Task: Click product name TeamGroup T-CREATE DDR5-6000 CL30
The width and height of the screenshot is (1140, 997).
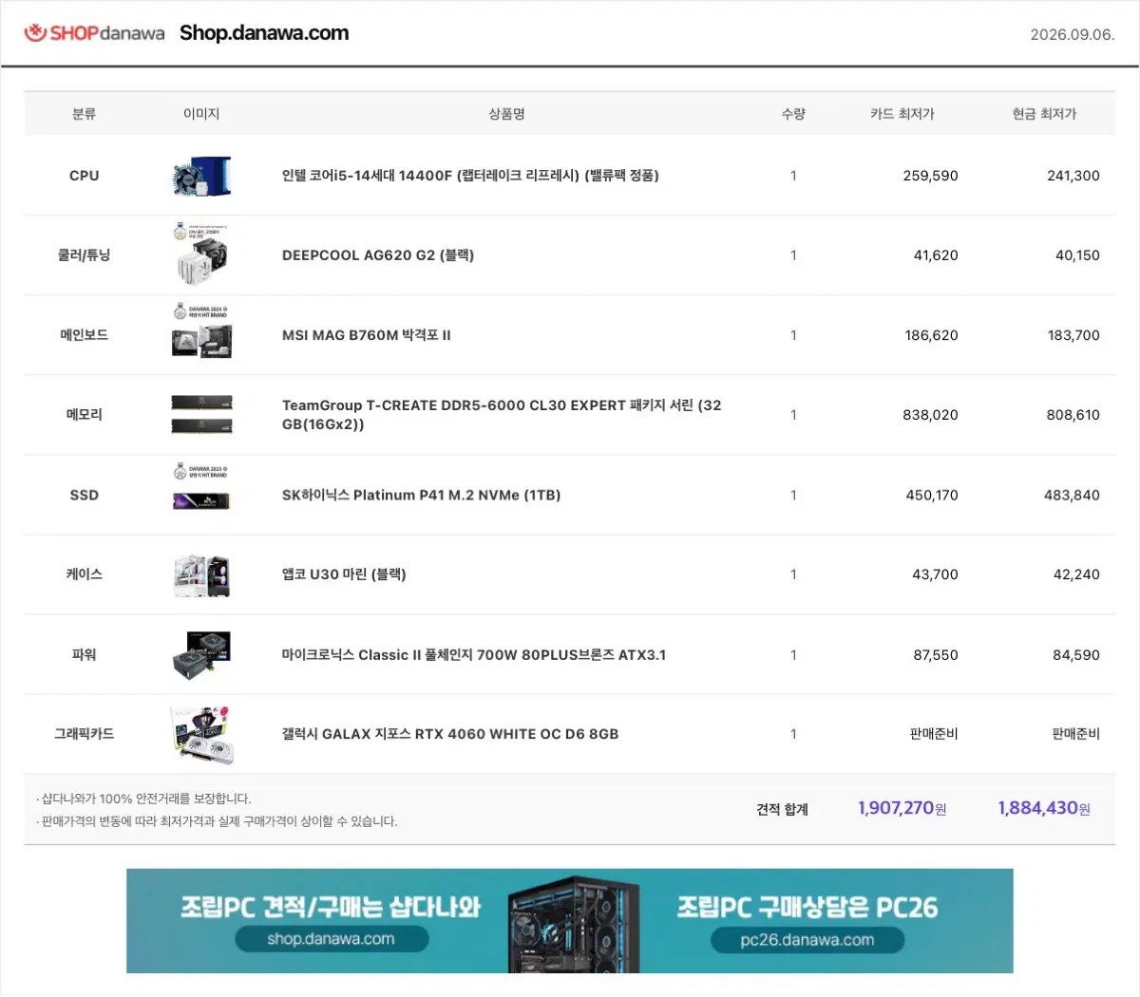Action: tap(502, 415)
